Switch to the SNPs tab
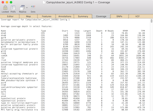The image size is (153, 111). [x=119, y=16]
